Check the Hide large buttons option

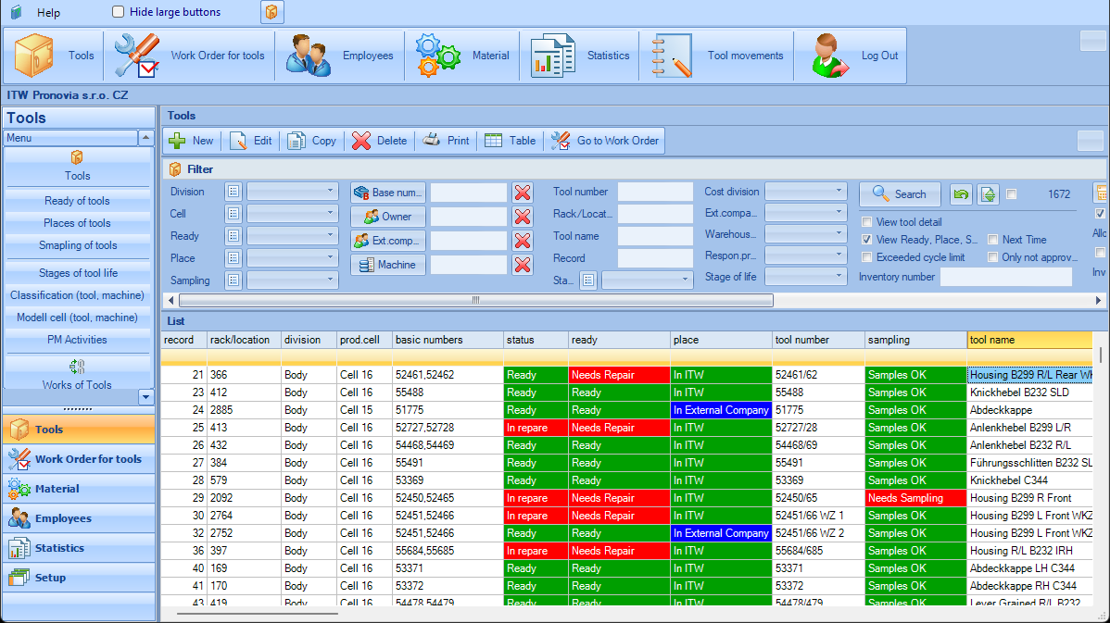point(118,12)
